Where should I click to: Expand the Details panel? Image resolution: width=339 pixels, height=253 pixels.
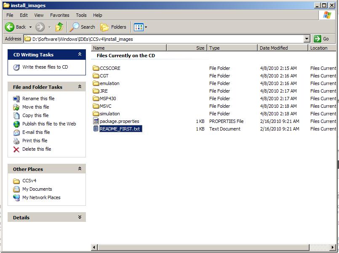click(80, 217)
